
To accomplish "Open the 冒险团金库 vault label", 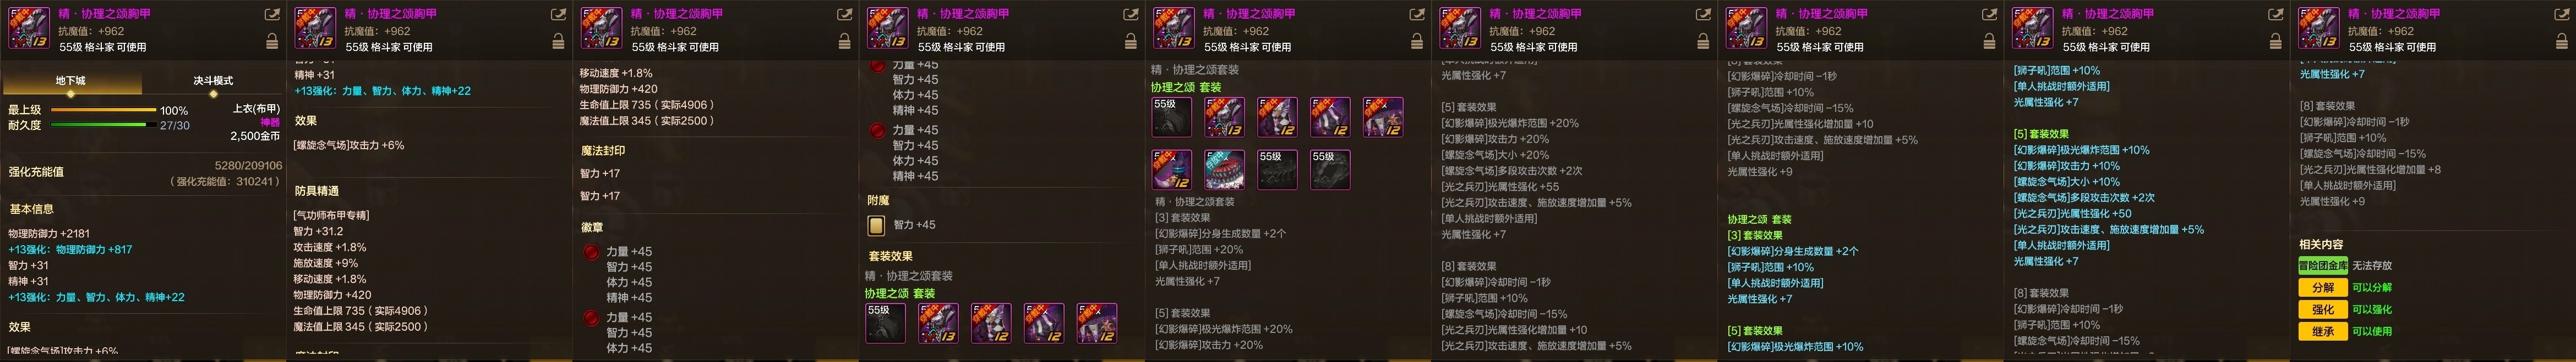I will [x=2322, y=265].
